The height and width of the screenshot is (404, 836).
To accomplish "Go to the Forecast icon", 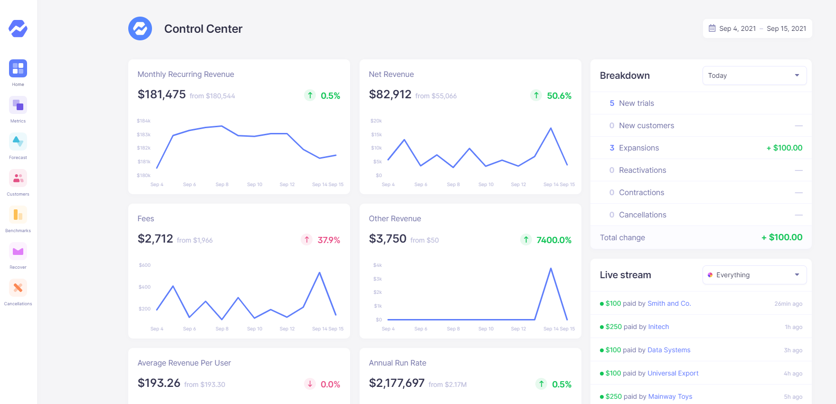I will pyautogui.click(x=18, y=141).
